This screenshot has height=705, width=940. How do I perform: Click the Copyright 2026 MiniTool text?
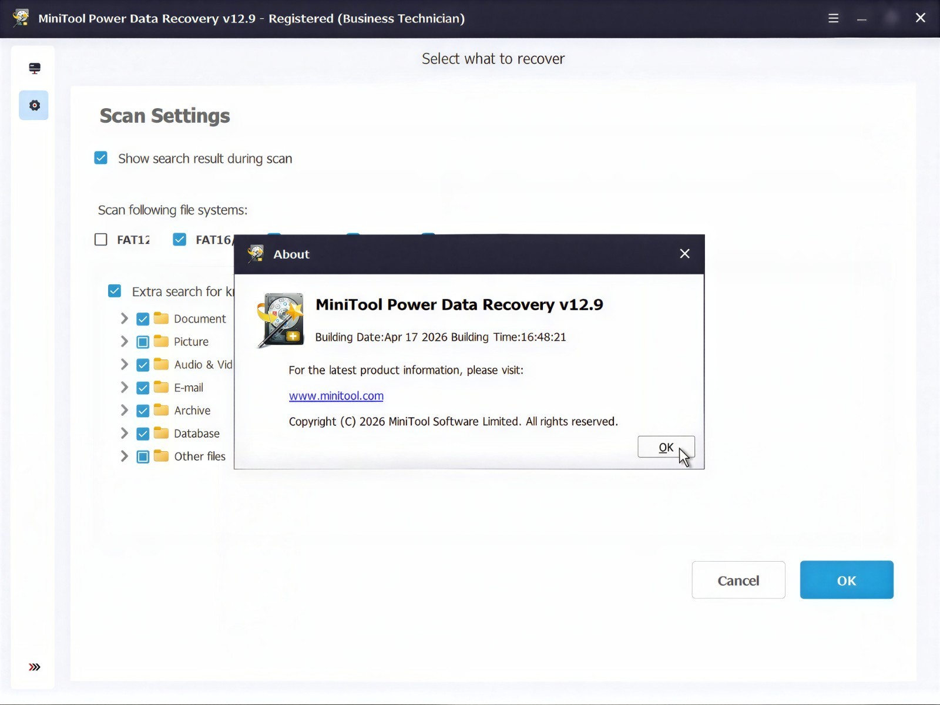[453, 422]
